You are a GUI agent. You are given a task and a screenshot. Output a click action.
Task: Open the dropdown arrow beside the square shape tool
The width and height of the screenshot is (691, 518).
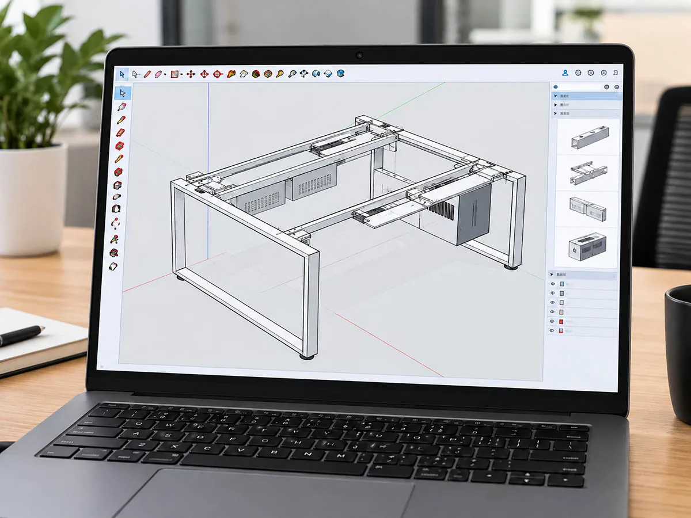181,74
